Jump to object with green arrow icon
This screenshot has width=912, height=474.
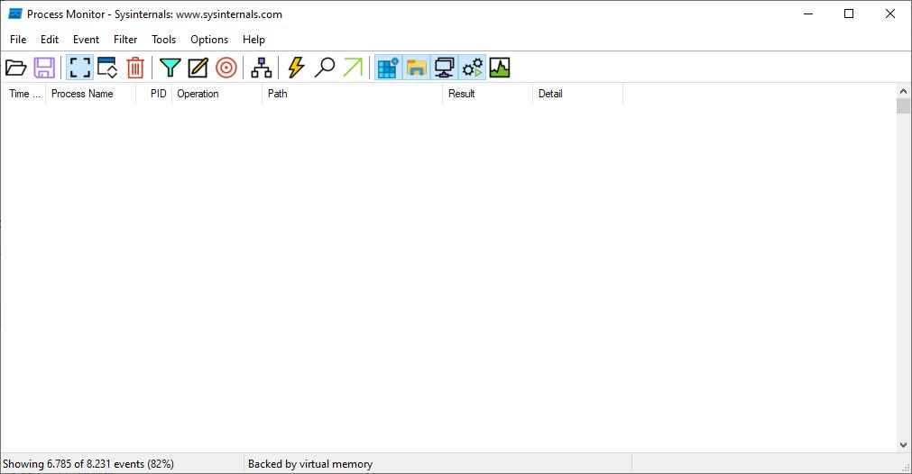[353, 68]
